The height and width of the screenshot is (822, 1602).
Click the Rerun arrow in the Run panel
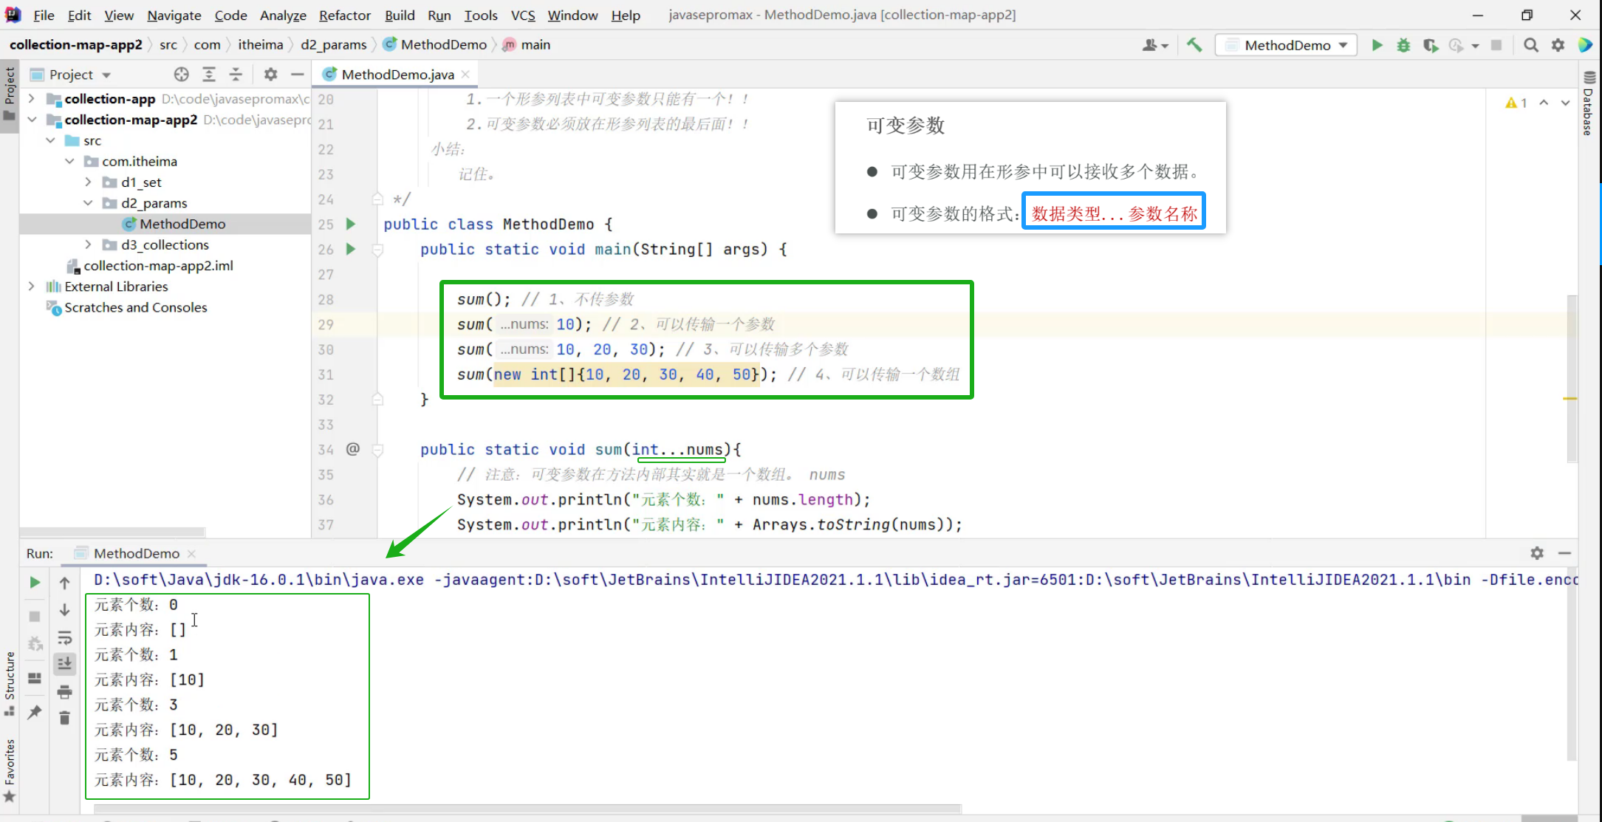pyautogui.click(x=35, y=583)
